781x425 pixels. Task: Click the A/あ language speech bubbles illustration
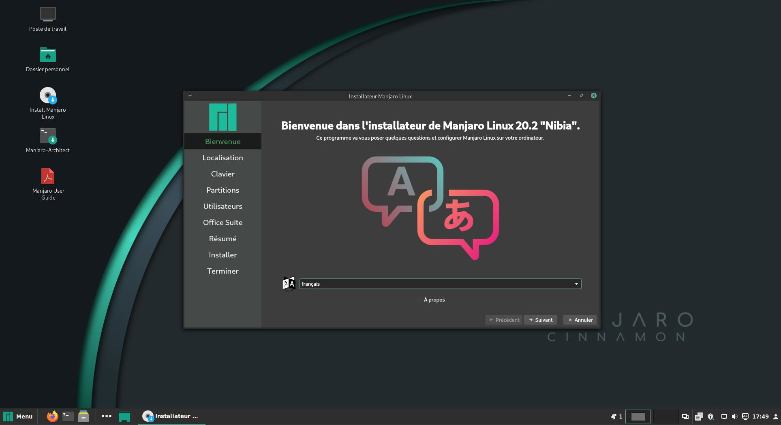pos(430,208)
